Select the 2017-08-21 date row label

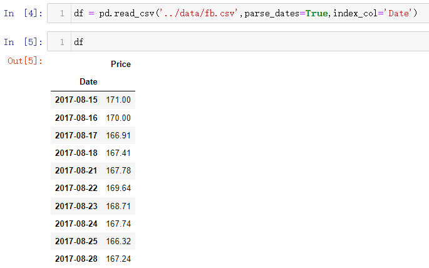(76, 171)
